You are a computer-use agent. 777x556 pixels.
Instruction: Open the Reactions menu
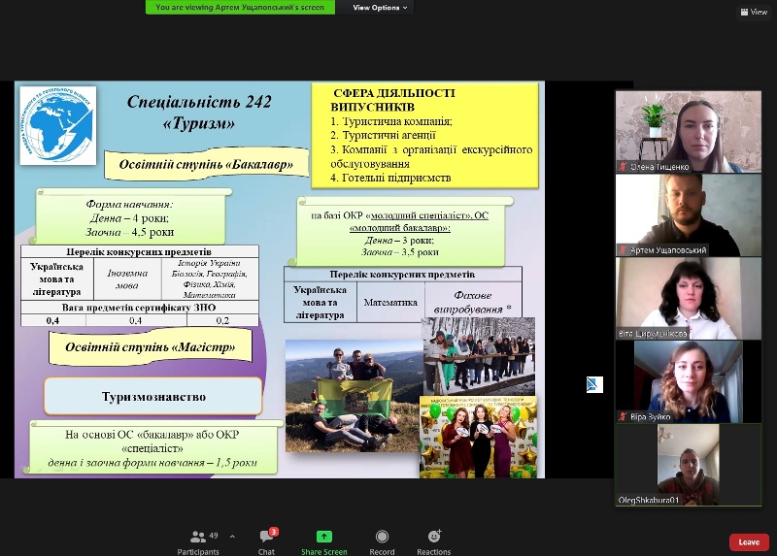(434, 540)
